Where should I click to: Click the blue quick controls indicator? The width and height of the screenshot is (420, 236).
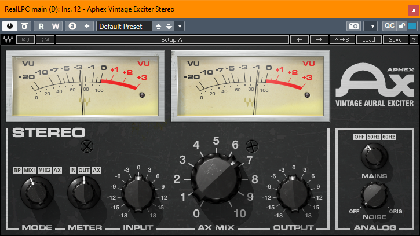pos(412,26)
